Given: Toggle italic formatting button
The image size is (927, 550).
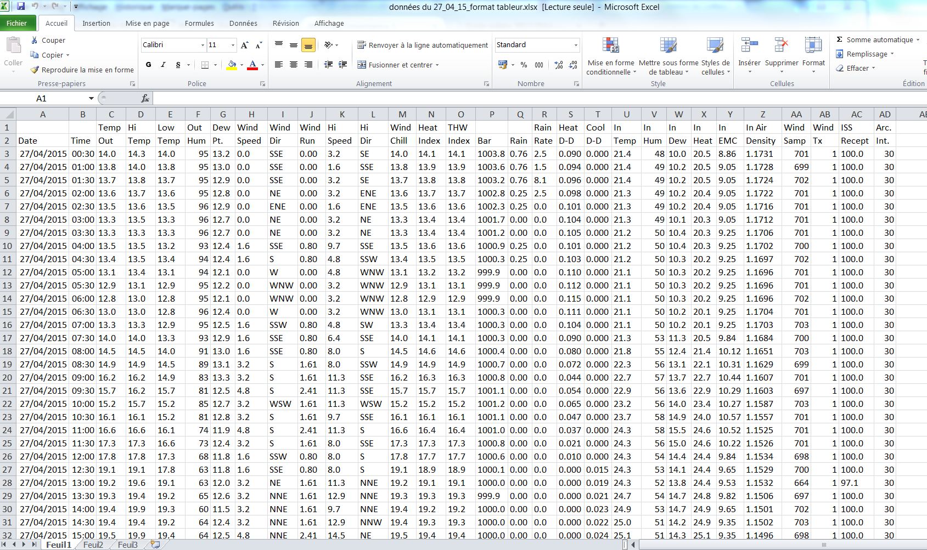Looking at the screenshot, I should pos(163,65).
